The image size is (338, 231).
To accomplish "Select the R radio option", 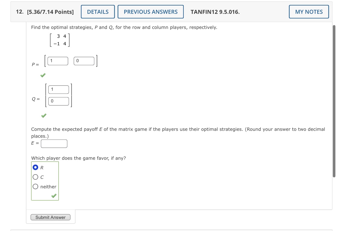I will point(35,167).
